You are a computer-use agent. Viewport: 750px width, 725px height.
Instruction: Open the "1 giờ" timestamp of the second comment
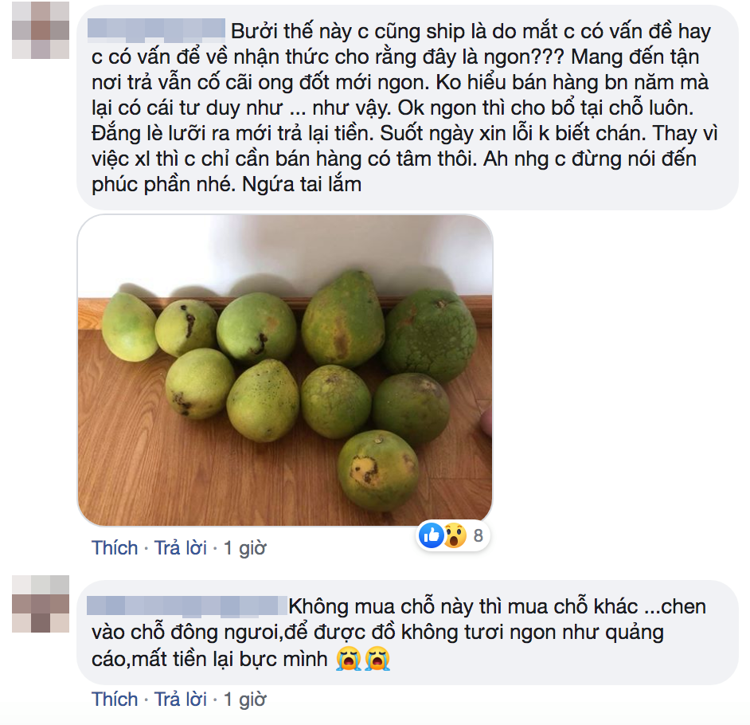click(245, 700)
